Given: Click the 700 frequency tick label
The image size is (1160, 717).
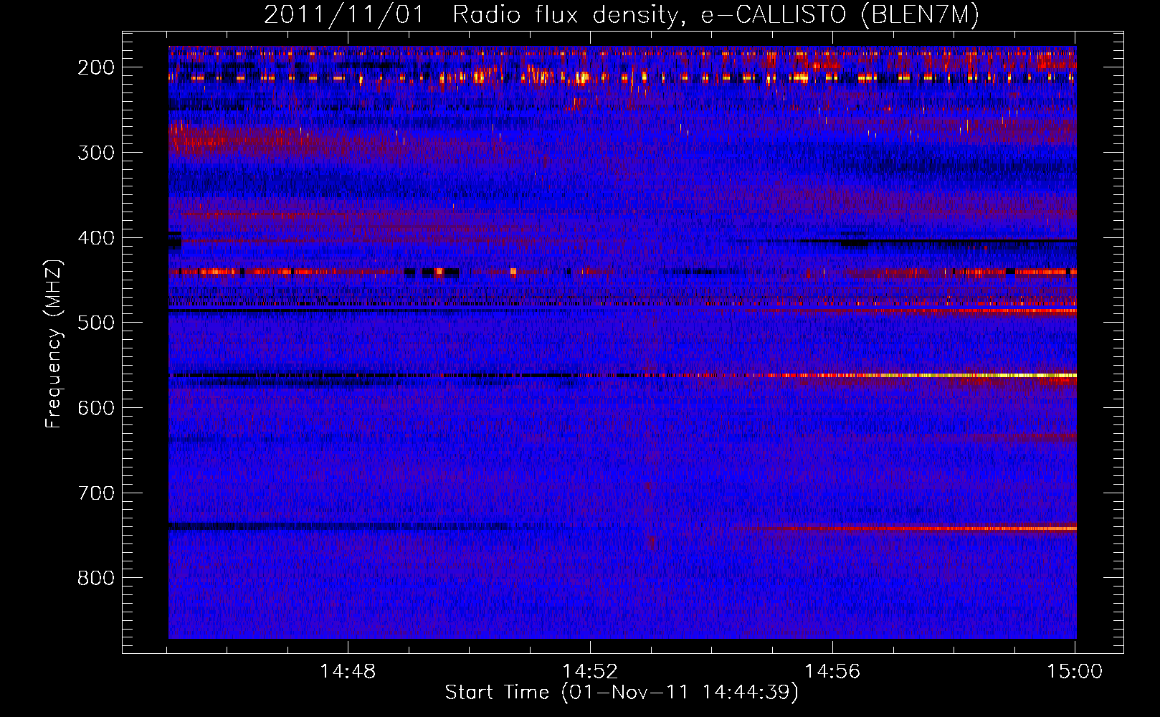Looking at the screenshot, I should tap(95, 493).
